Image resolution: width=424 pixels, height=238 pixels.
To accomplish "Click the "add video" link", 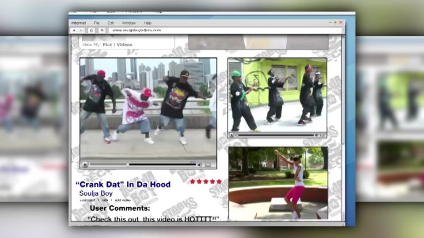I will click(122, 200).
